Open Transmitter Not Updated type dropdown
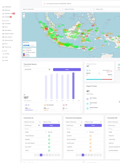The height and width of the screenshot is (163, 120). pyautogui.click(x=93, y=122)
